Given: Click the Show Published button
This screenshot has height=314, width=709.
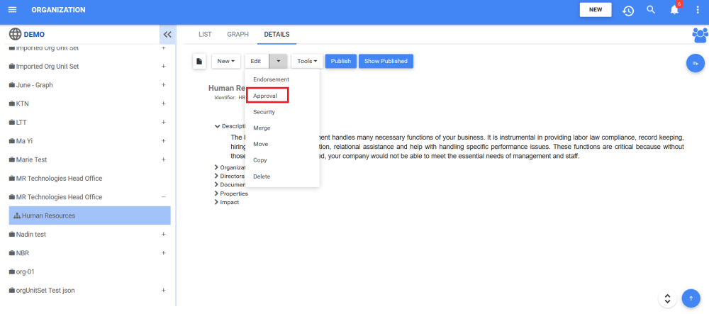Looking at the screenshot, I should point(386,61).
